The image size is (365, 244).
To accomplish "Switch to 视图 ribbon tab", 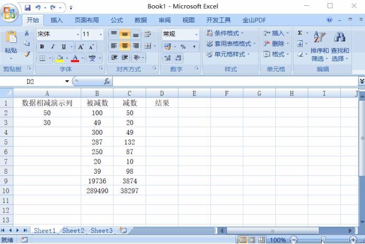I will 188,20.
